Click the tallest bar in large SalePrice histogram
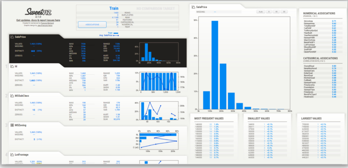The width and height of the screenshot is (348, 168). (x=215, y=65)
